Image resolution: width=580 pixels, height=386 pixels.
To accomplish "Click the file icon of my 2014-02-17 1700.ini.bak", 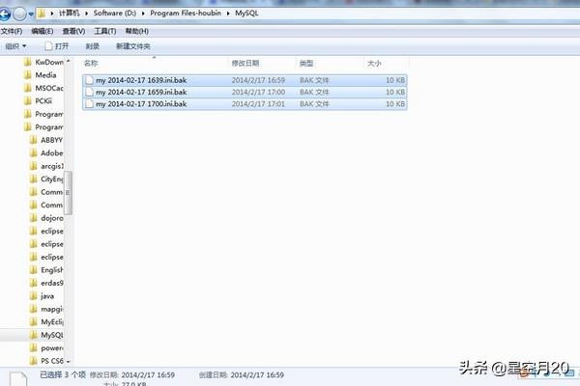I will click(89, 104).
